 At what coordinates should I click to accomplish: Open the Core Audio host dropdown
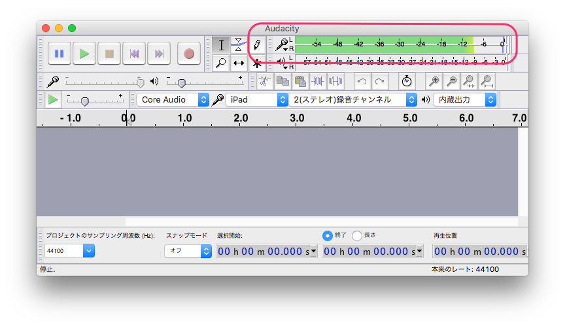[x=173, y=100]
